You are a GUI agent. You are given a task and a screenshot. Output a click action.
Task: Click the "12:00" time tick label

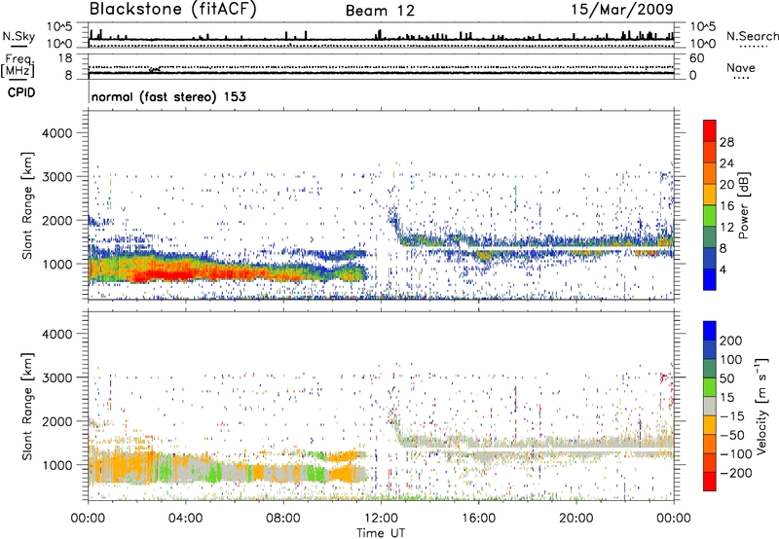pyautogui.click(x=381, y=519)
